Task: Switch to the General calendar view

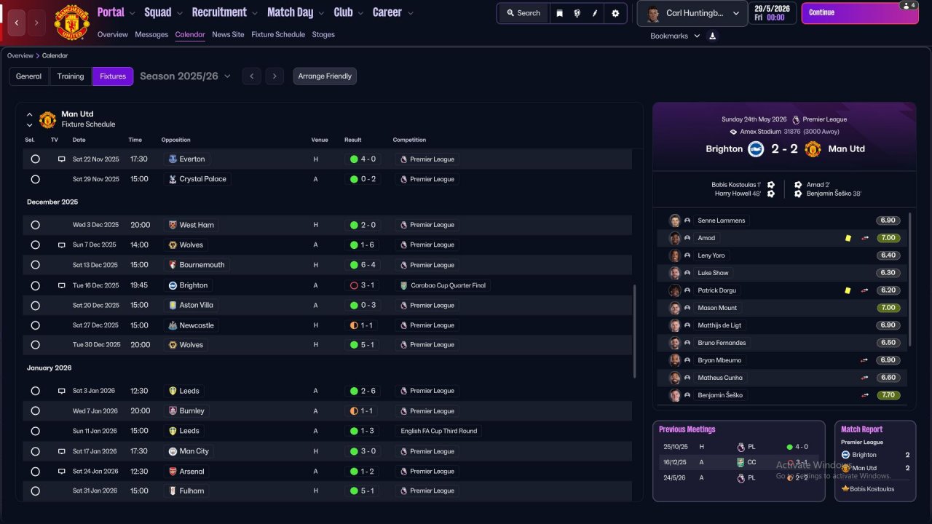Action: pos(29,76)
